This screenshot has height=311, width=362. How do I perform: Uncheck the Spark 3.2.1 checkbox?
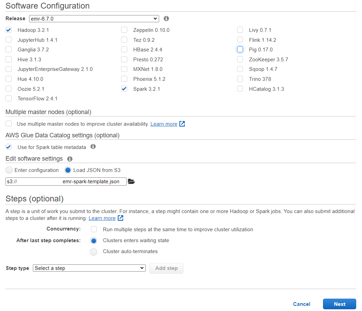pos(124,89)
